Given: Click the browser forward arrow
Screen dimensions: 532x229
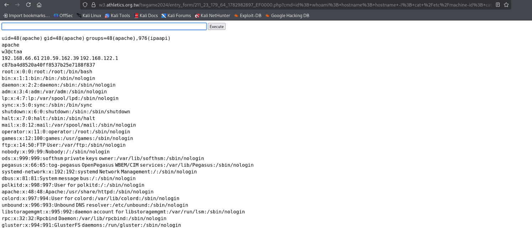Looking at the screenshot, I should 17,5.
